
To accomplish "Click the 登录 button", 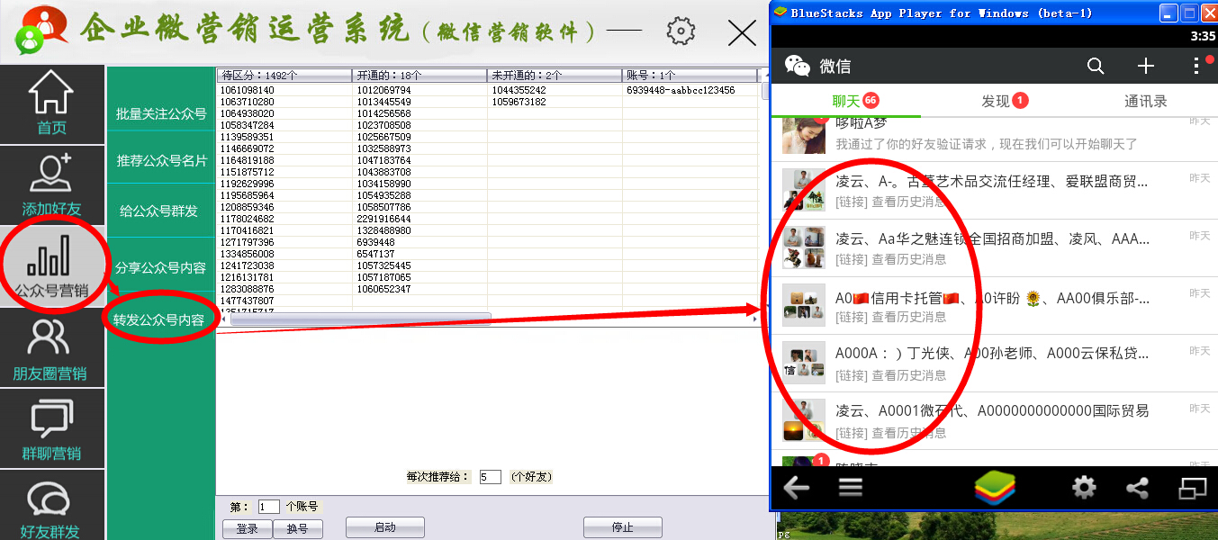I will [248, 528].
